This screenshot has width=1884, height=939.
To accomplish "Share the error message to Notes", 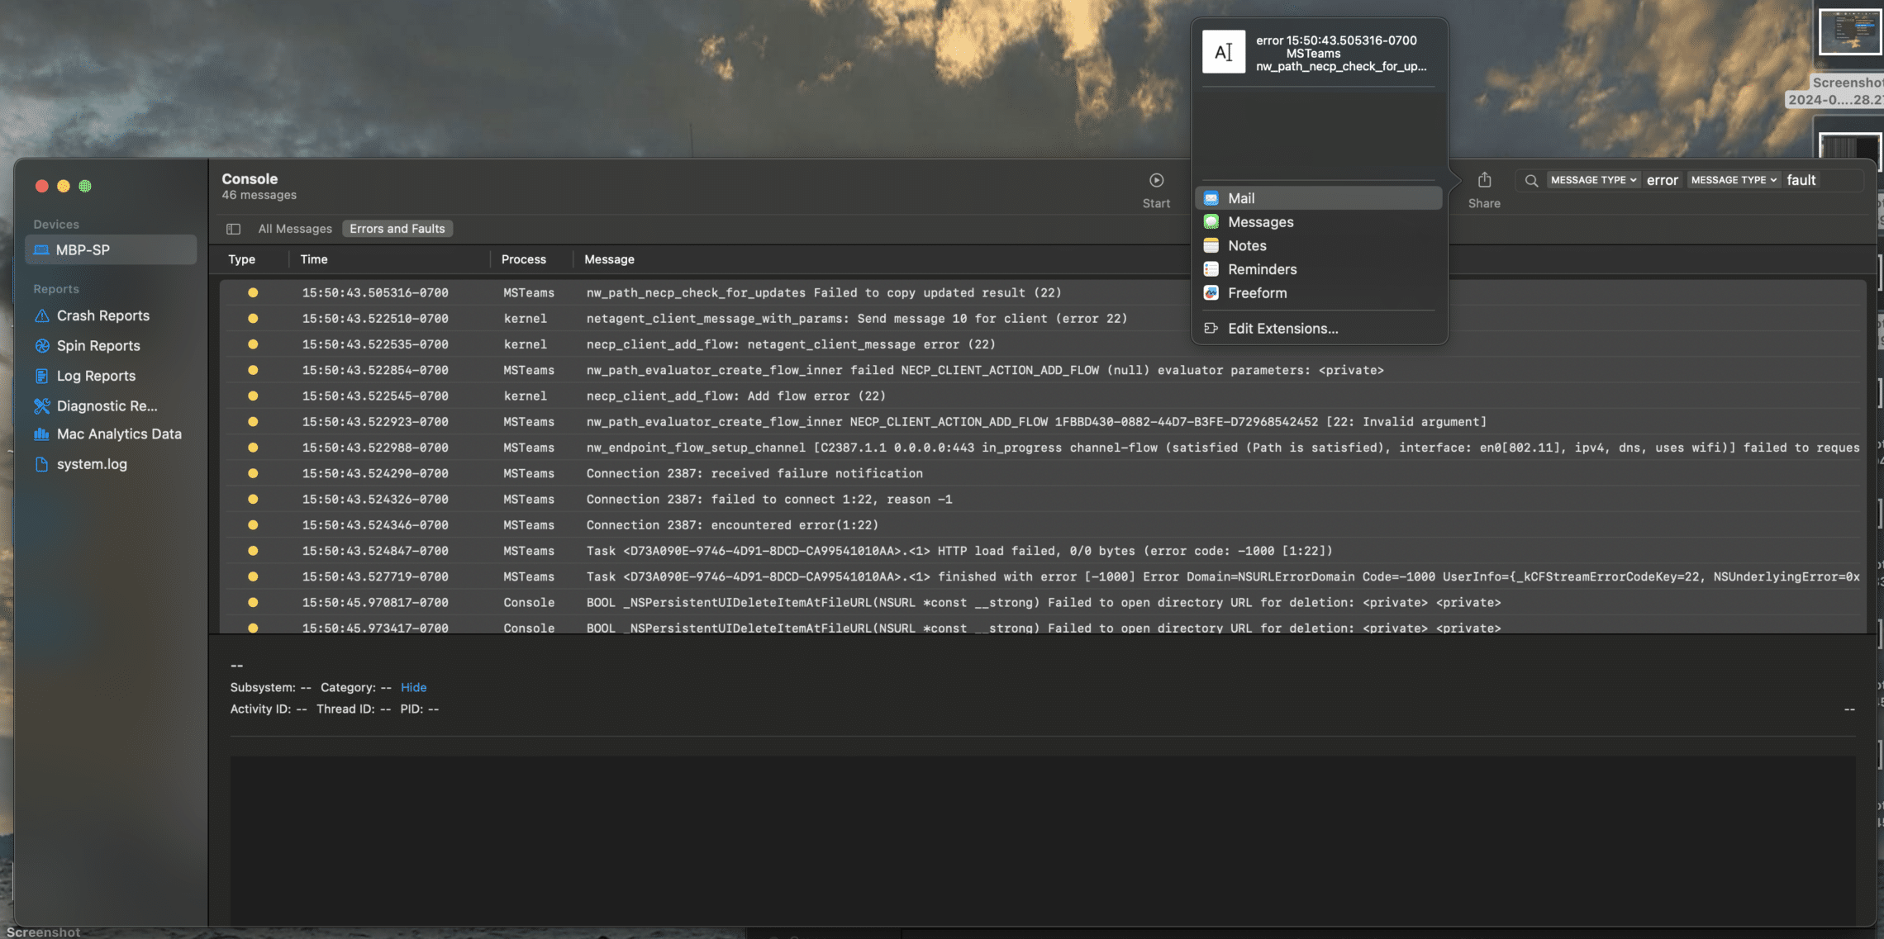I will tap(1245, 245).
